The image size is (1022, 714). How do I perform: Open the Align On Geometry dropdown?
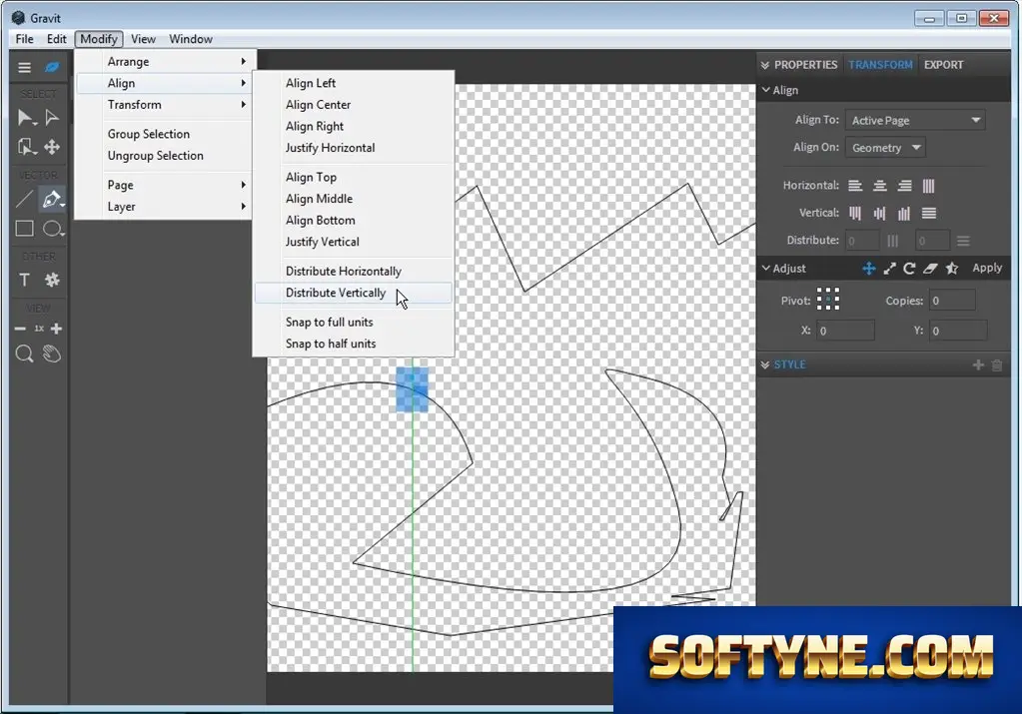pos(885,147)
